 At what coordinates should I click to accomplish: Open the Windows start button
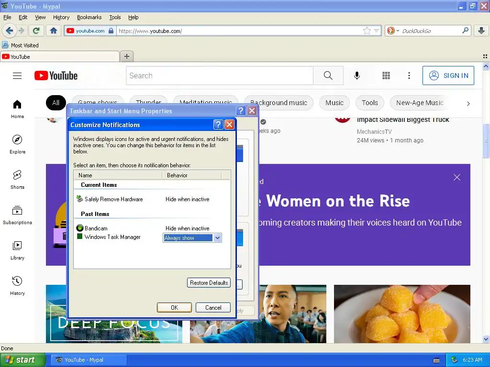(x=23, y=360)
